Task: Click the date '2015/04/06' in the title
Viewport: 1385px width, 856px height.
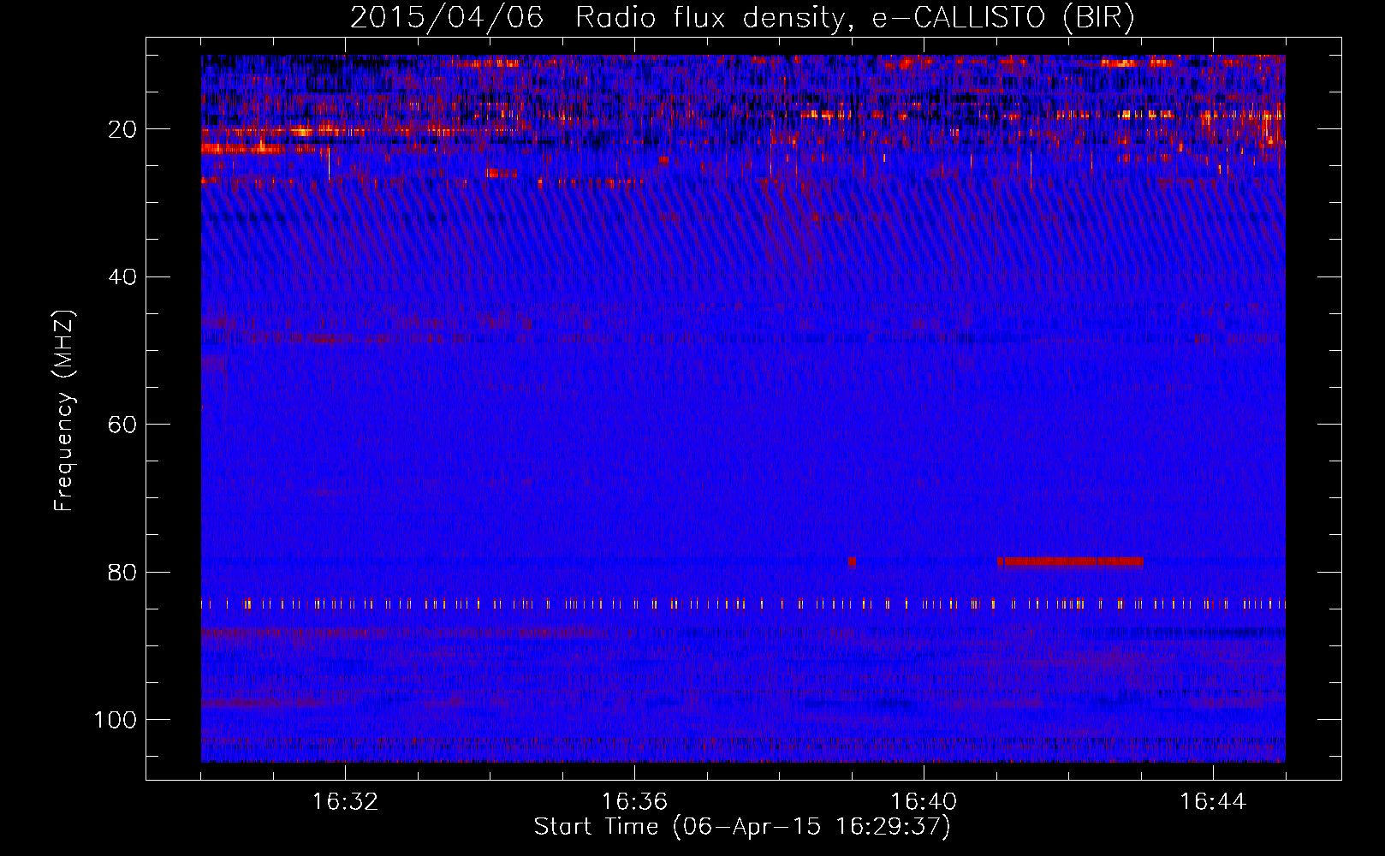Action: point(446,18)
